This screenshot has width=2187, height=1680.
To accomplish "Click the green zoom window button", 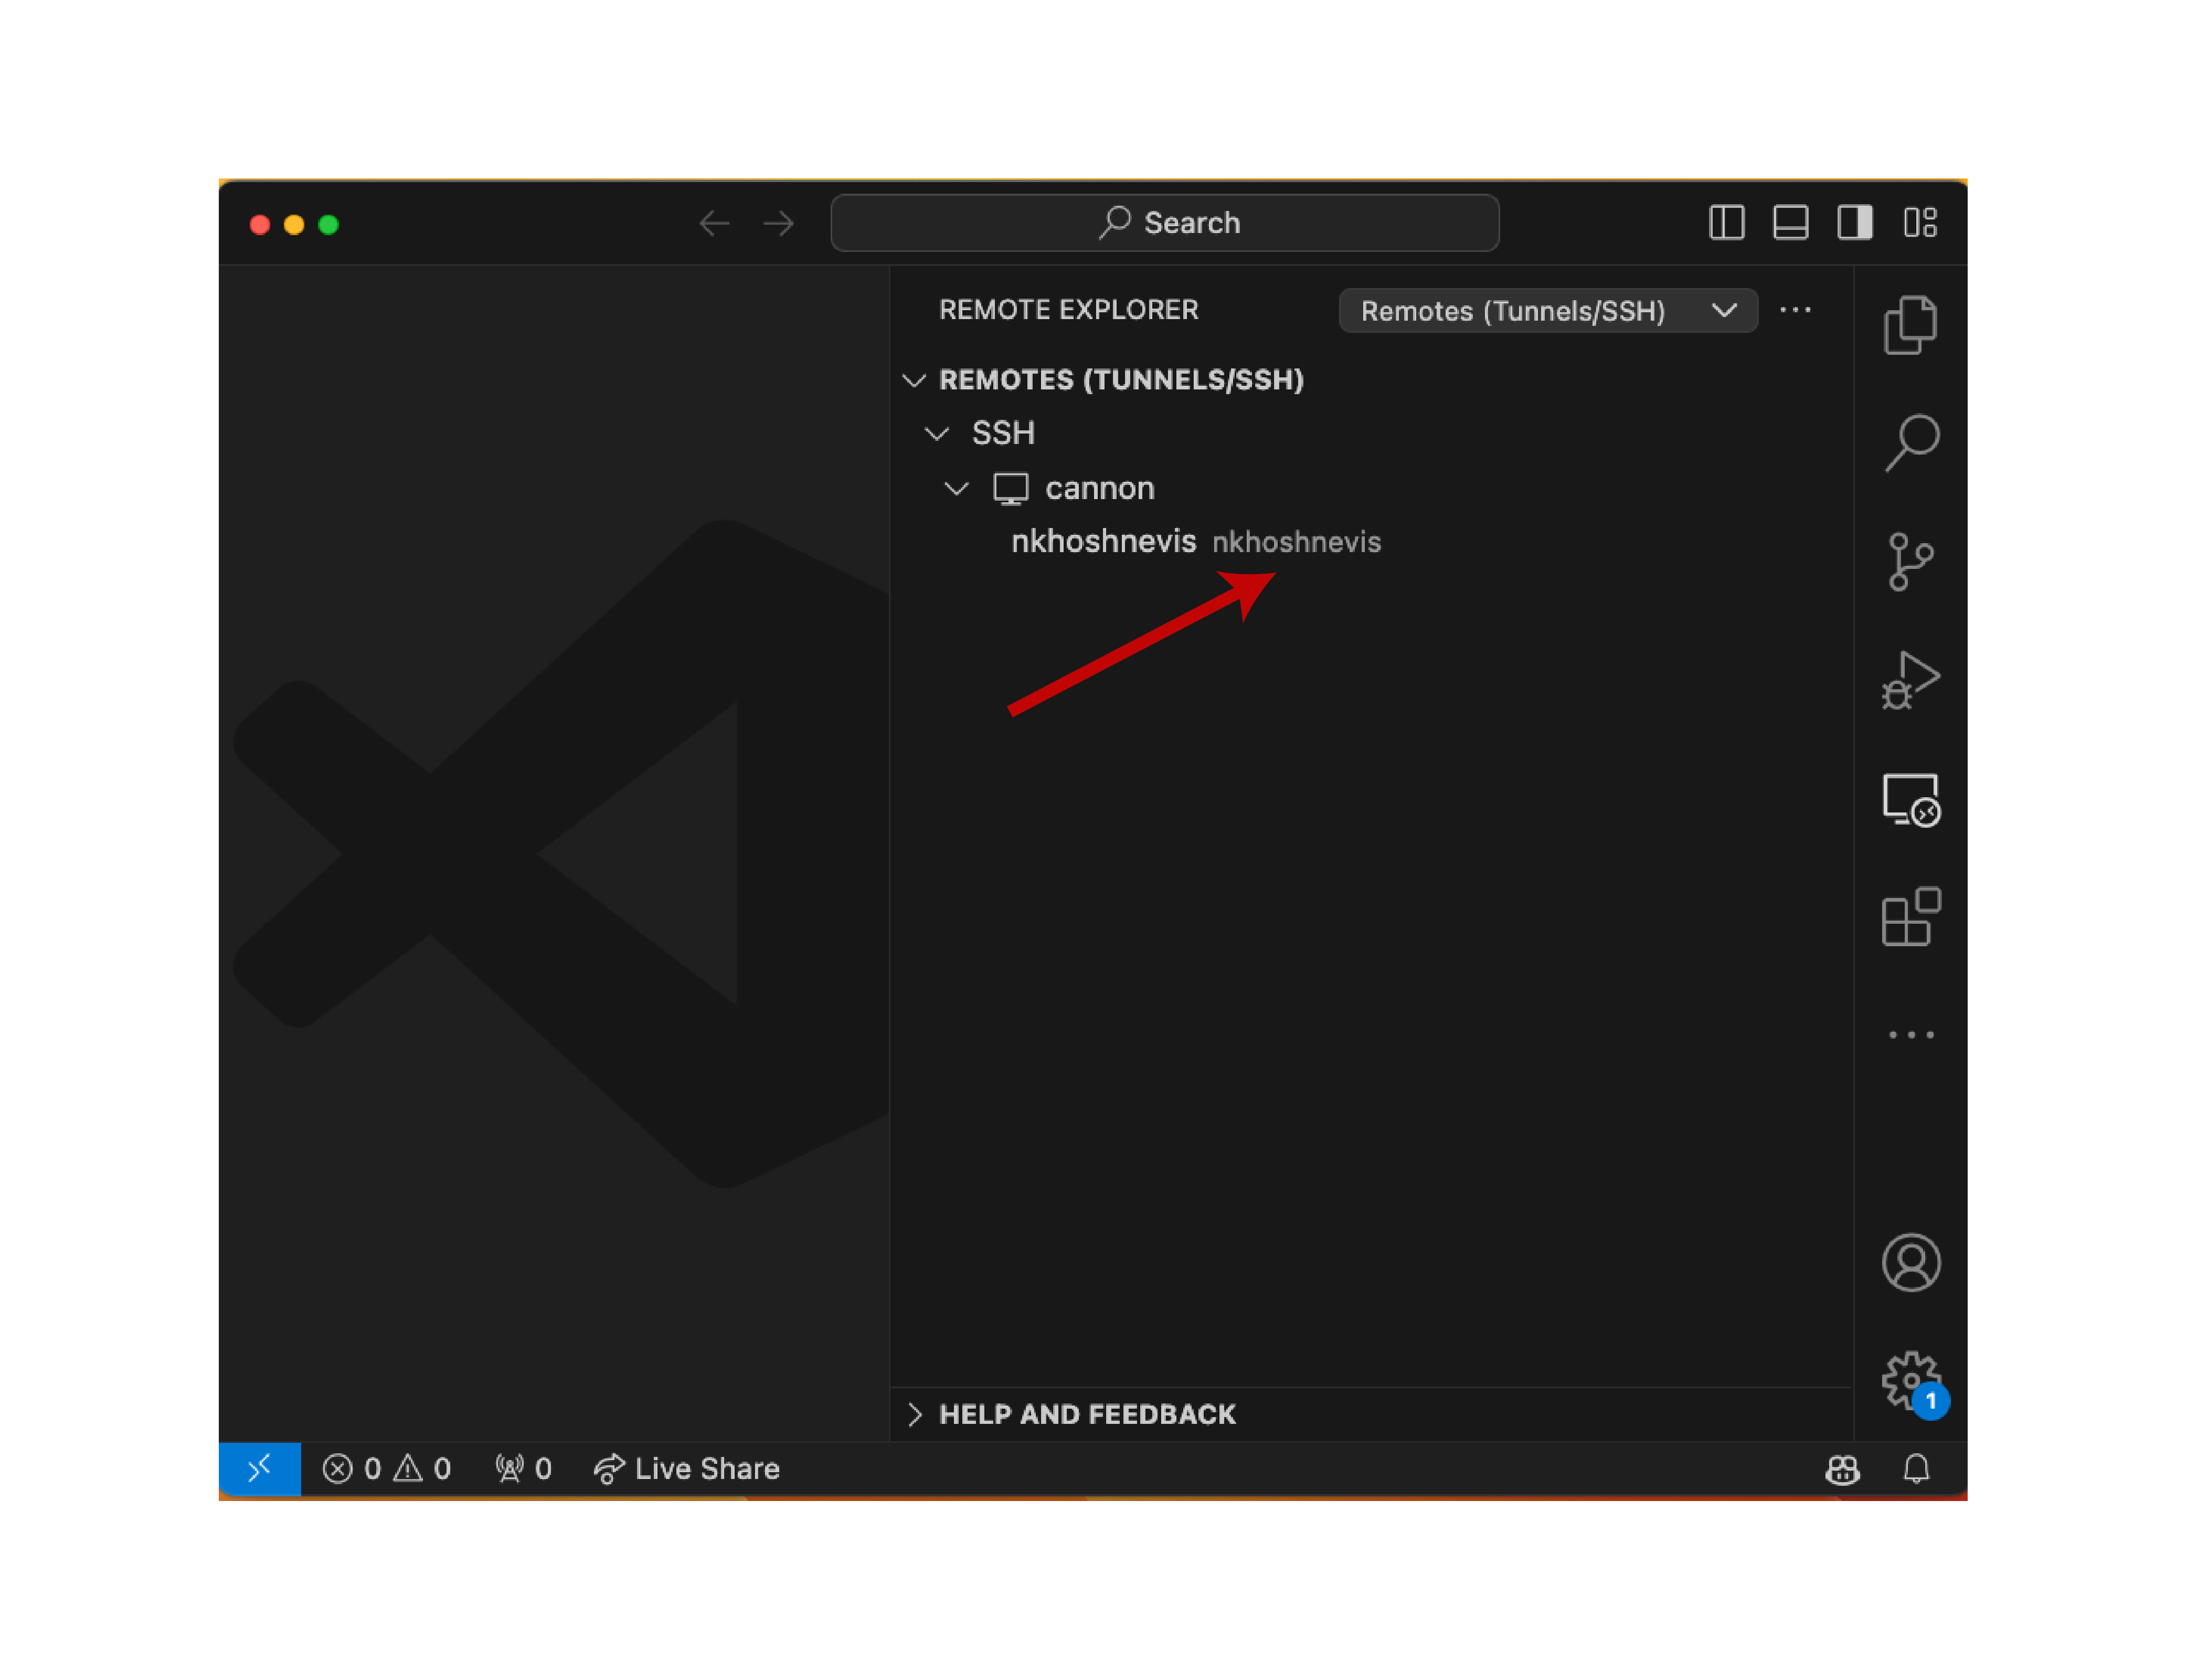I will pyautogui.click(x=328, y=225).
